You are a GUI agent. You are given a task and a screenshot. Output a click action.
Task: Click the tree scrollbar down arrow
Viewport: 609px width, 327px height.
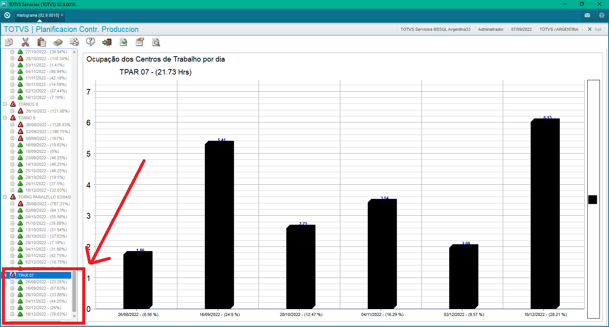tap(74, 316)
